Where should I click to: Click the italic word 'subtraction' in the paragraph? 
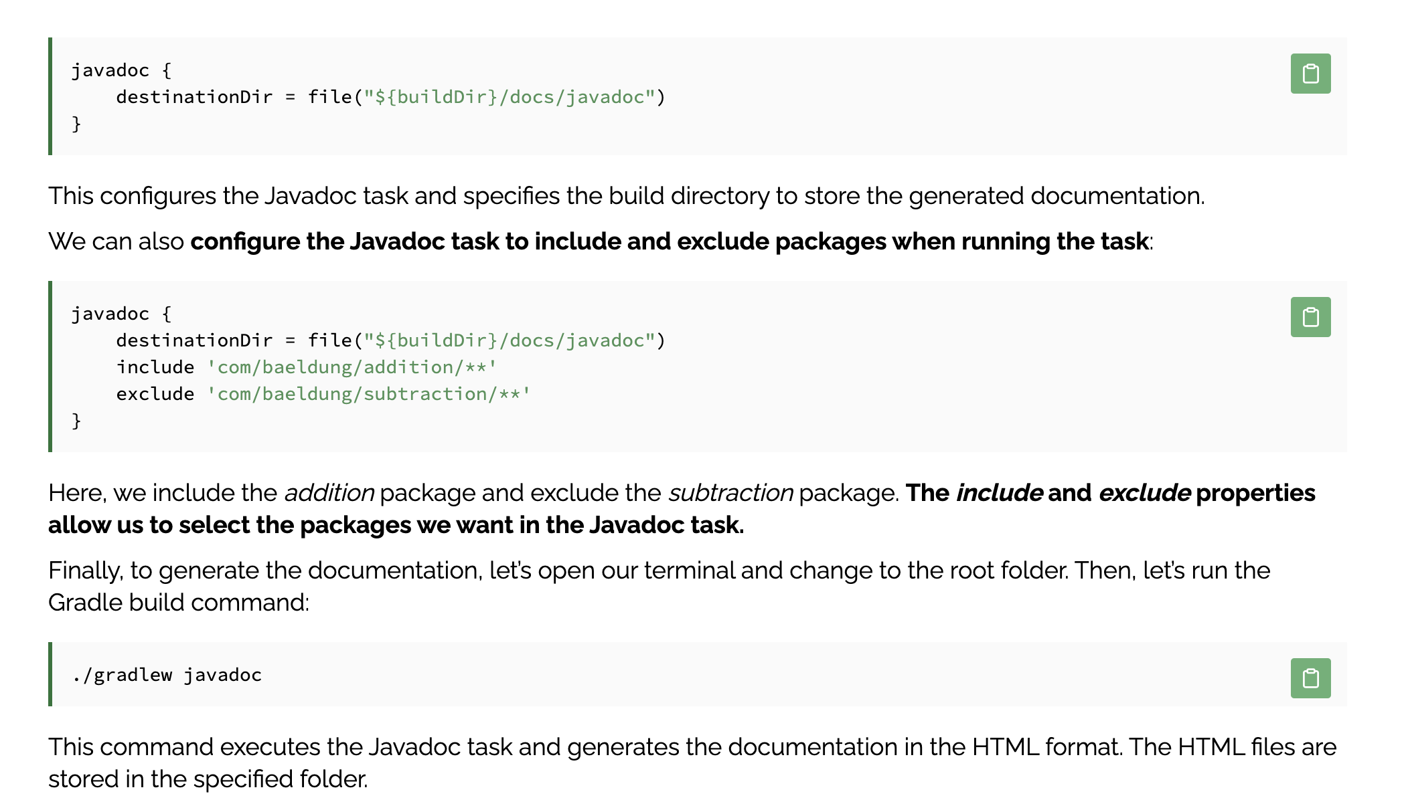click(730, 493)
